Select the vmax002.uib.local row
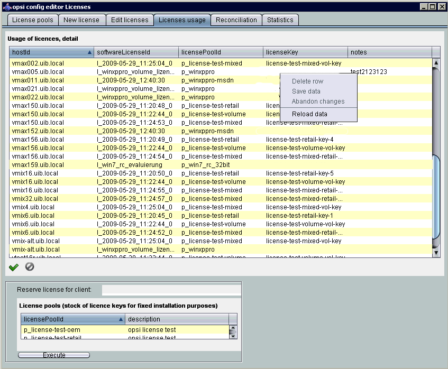Viewport: 448px width, 369px height. pyautogui.click(x=221, y=63)
